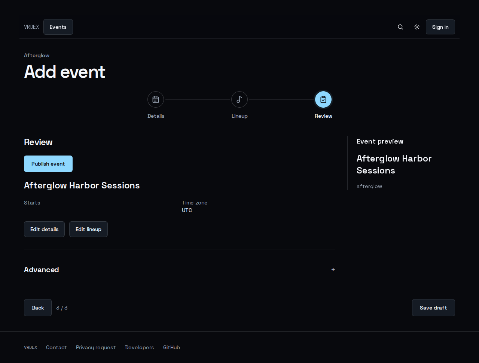Toggle light theme with sun icon
479x363 pixels.
[x=417, y=27]
